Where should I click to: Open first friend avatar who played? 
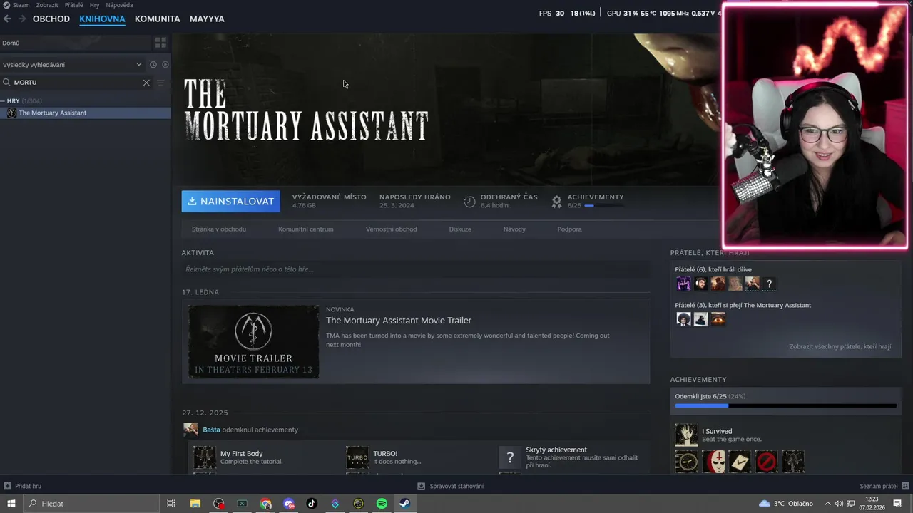(683, 284)
